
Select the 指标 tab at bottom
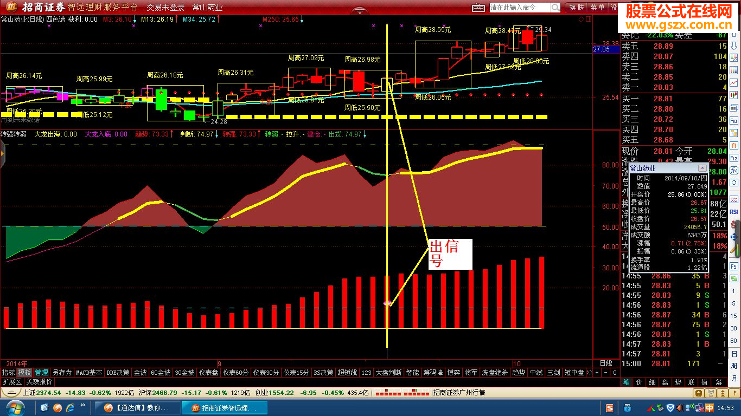[8, 373]
